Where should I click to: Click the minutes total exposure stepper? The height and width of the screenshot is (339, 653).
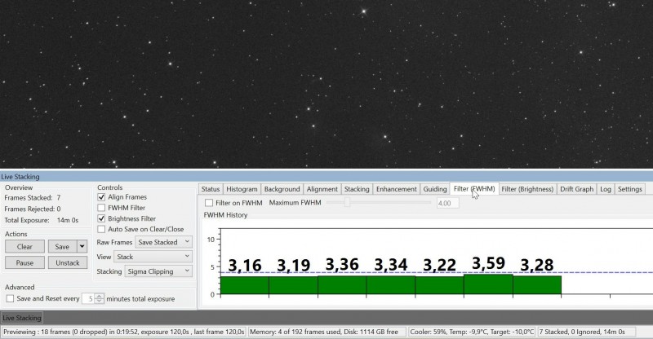click(99, 298)
